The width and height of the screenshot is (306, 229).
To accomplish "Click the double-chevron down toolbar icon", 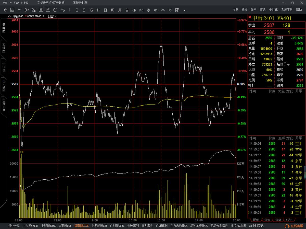I will click(x=170, y=10).
